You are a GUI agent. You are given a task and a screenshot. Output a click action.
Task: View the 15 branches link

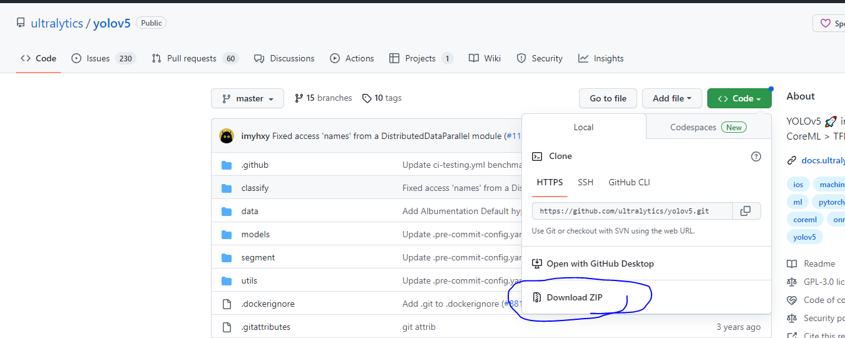coord(324,98)
